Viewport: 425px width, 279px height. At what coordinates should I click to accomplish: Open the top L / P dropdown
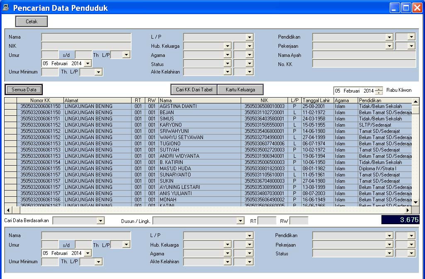coord(249,37)
